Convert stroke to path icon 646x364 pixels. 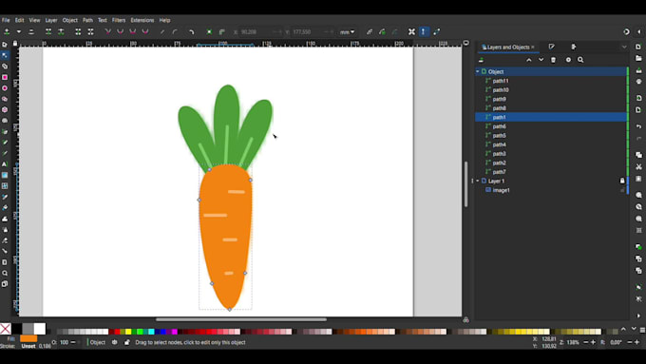(222, 31)
